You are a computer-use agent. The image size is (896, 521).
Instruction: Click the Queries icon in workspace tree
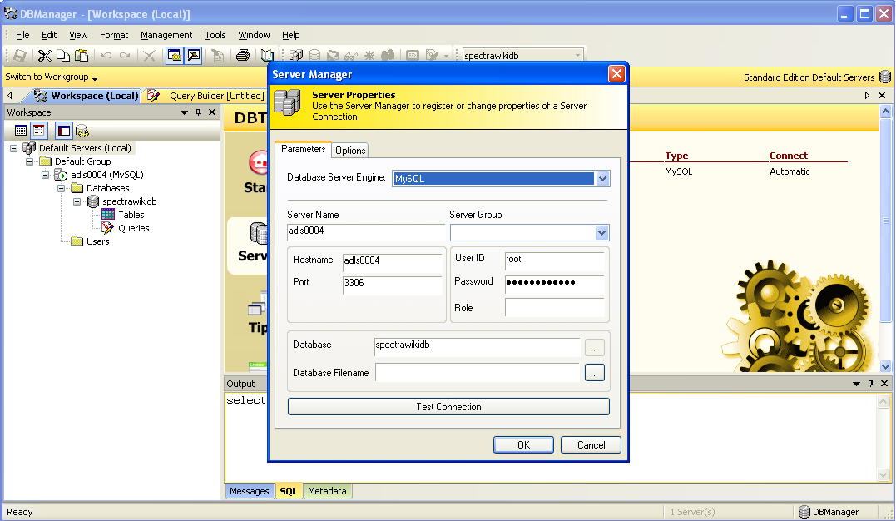click(108, 228)
